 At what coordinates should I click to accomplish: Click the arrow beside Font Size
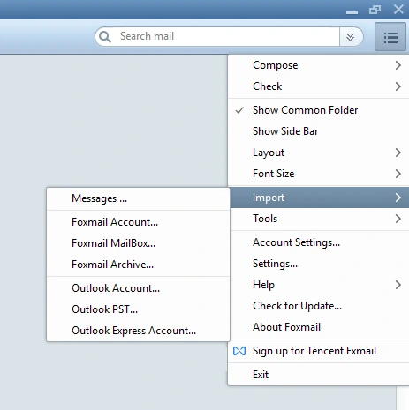(x=398, y=174)
